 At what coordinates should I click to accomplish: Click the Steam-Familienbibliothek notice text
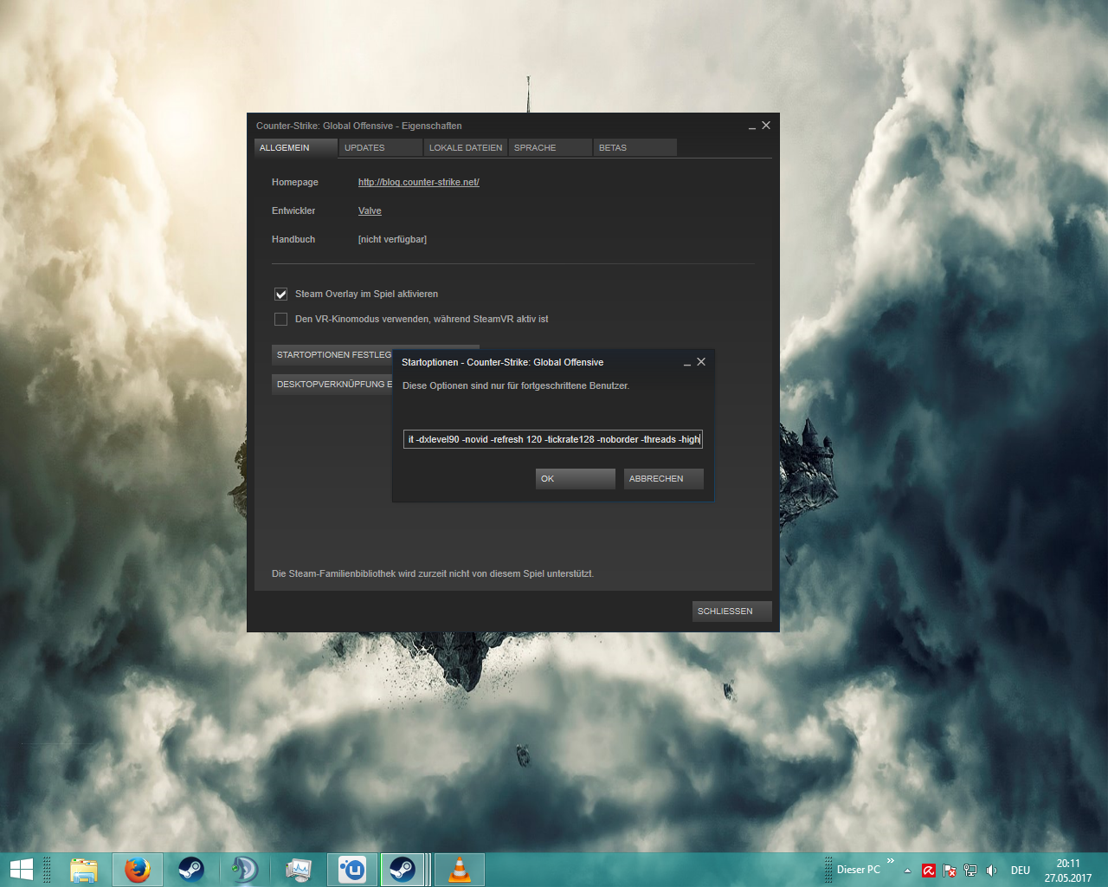point(433,573)
